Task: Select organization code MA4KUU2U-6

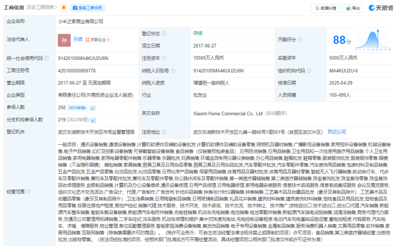Action: tap(343, 71)
